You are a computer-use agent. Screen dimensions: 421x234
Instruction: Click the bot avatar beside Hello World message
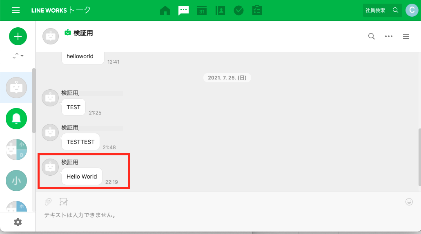[50, 167]
